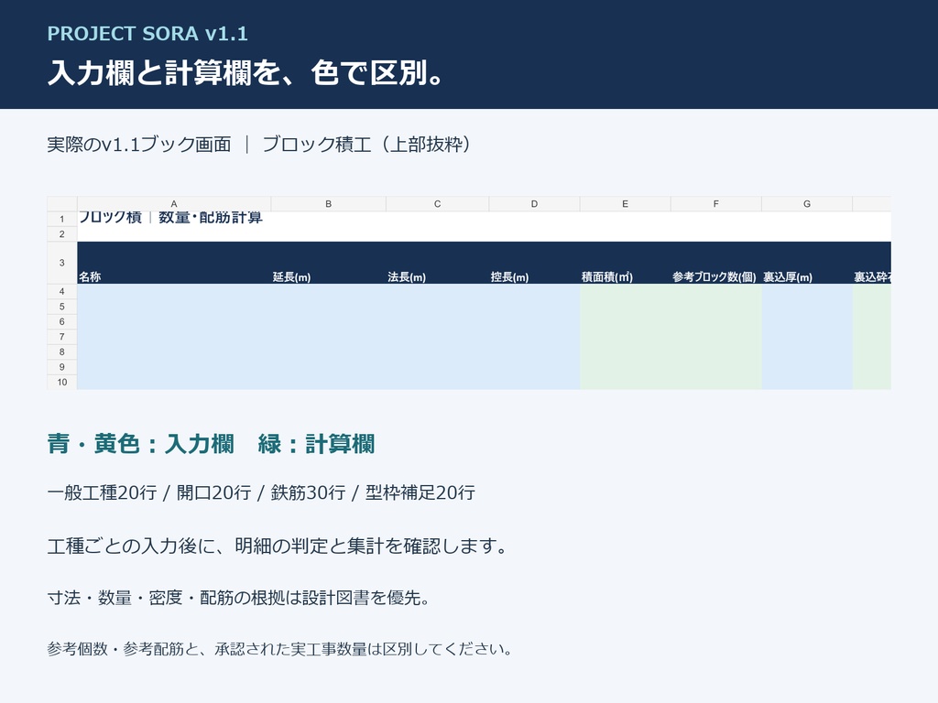Click the 寸法・数量・密度・配筋 sentence

pyautogui.click(x=238, y=598)
